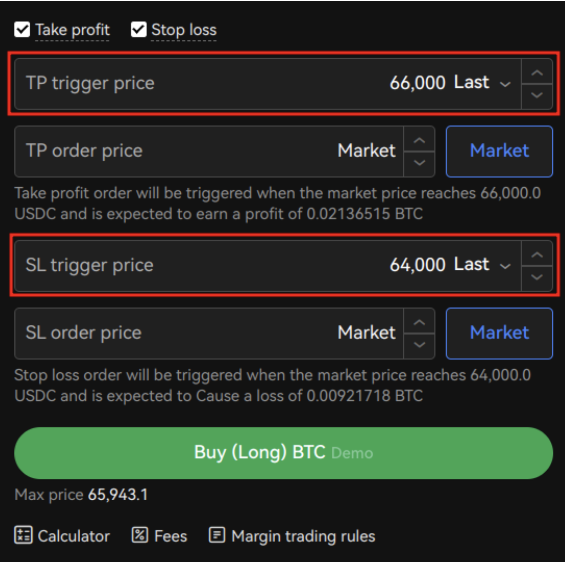
Task: Decrease TP trigger price with down arrow
Action: (x=537, y=96)
